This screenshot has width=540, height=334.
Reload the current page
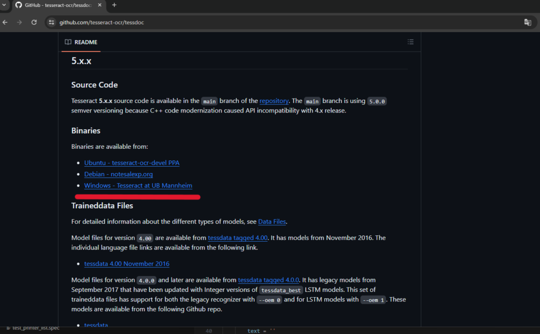pyautogui.click(x=34, y=23)
